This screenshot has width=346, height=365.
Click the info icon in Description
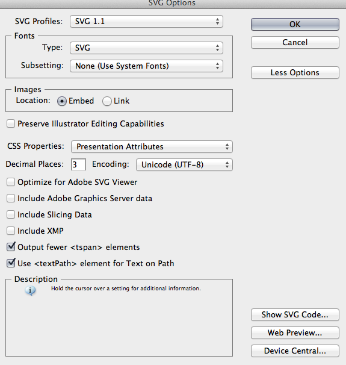click(30, 290)
